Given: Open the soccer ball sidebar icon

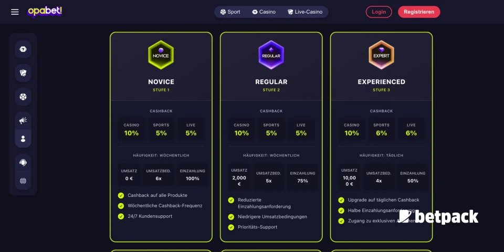Looking at the screenshot, I should tap(23, 97).
